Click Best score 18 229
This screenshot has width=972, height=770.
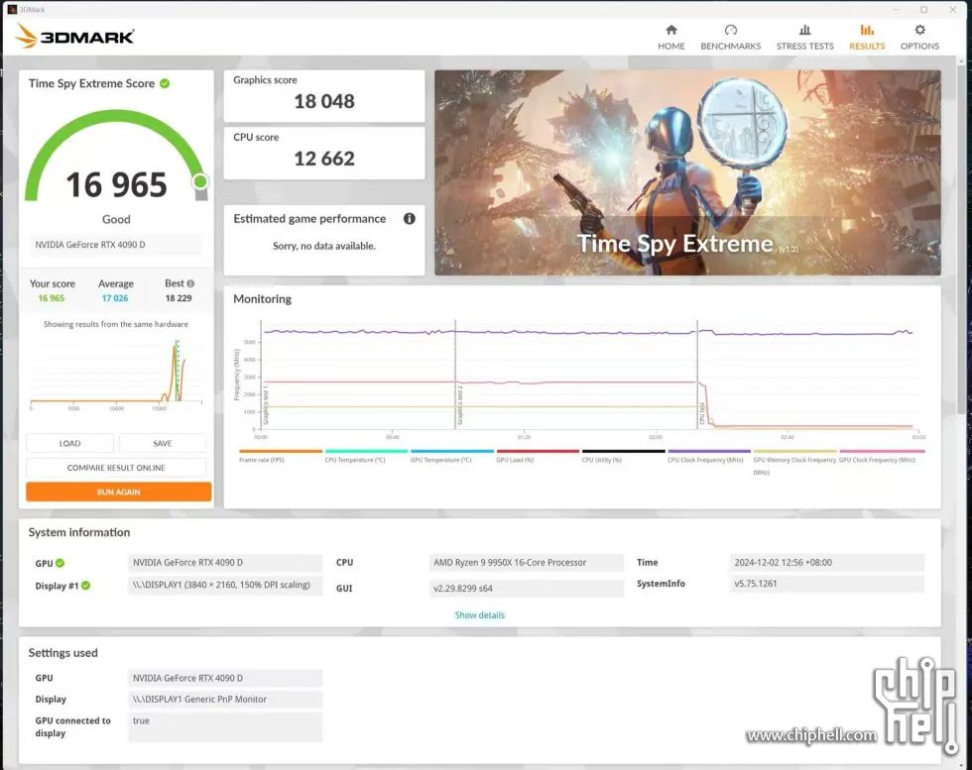179,298
